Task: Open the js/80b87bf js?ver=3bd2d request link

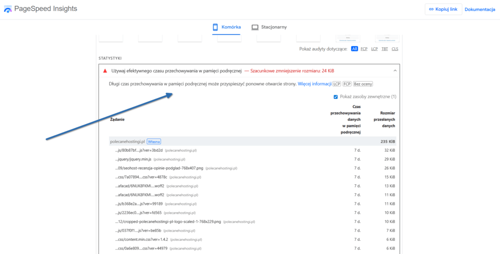Action: click(139, 150)
